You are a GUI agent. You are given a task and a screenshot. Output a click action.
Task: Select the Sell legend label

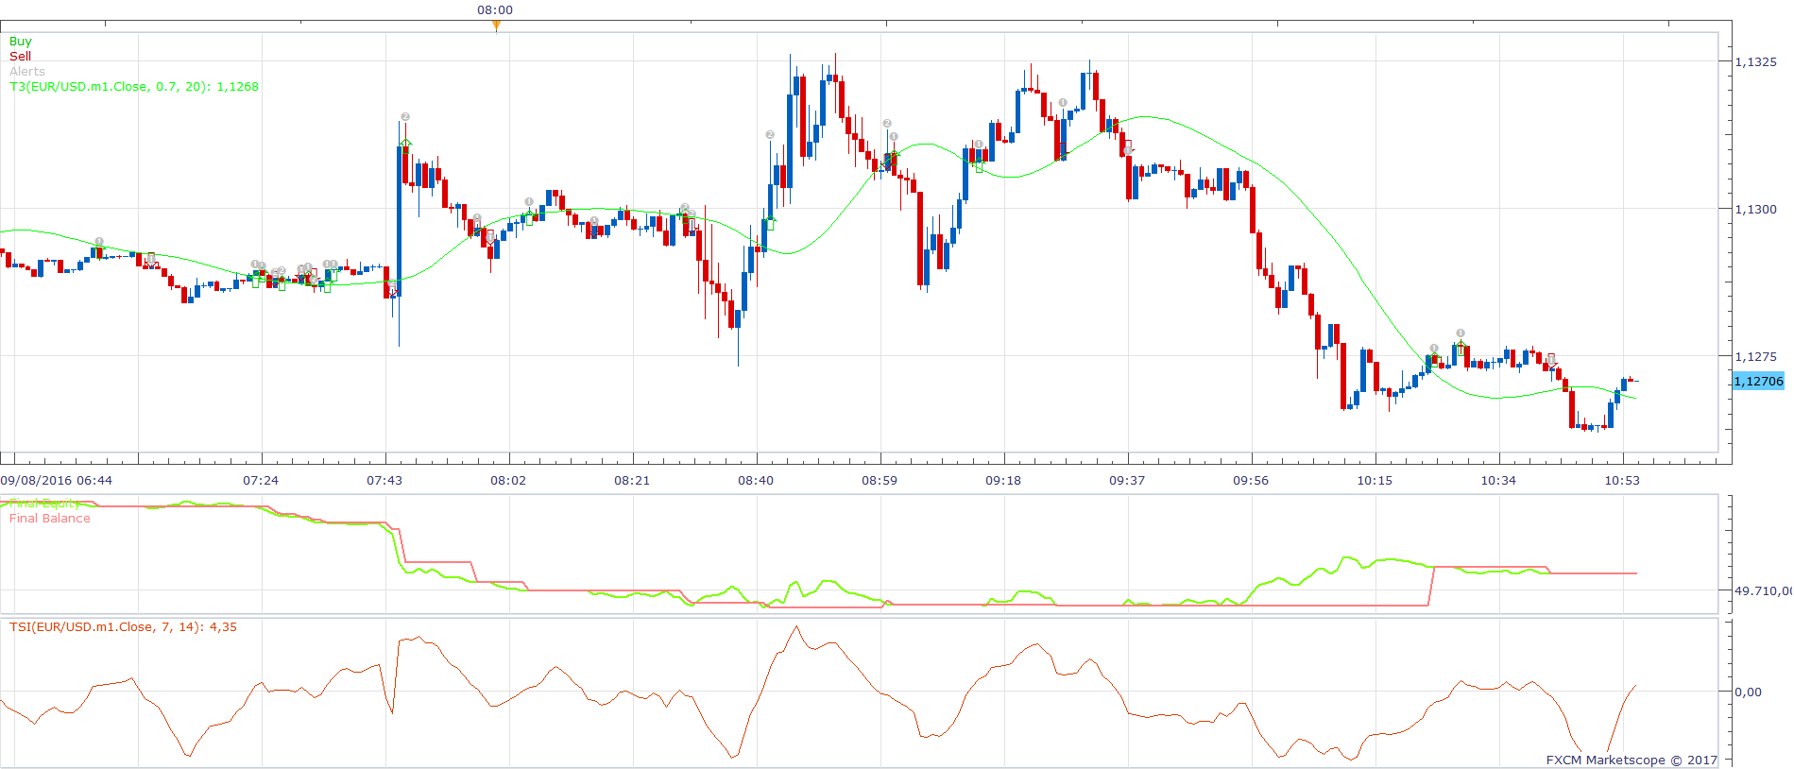point(20,57)
